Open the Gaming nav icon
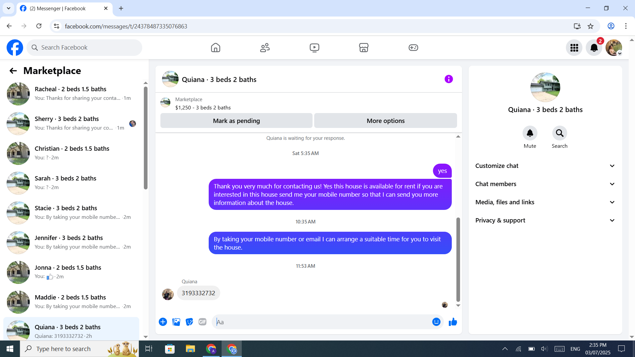Image resolution: width=635 pixels, height=357 pixels. point(413,48)
